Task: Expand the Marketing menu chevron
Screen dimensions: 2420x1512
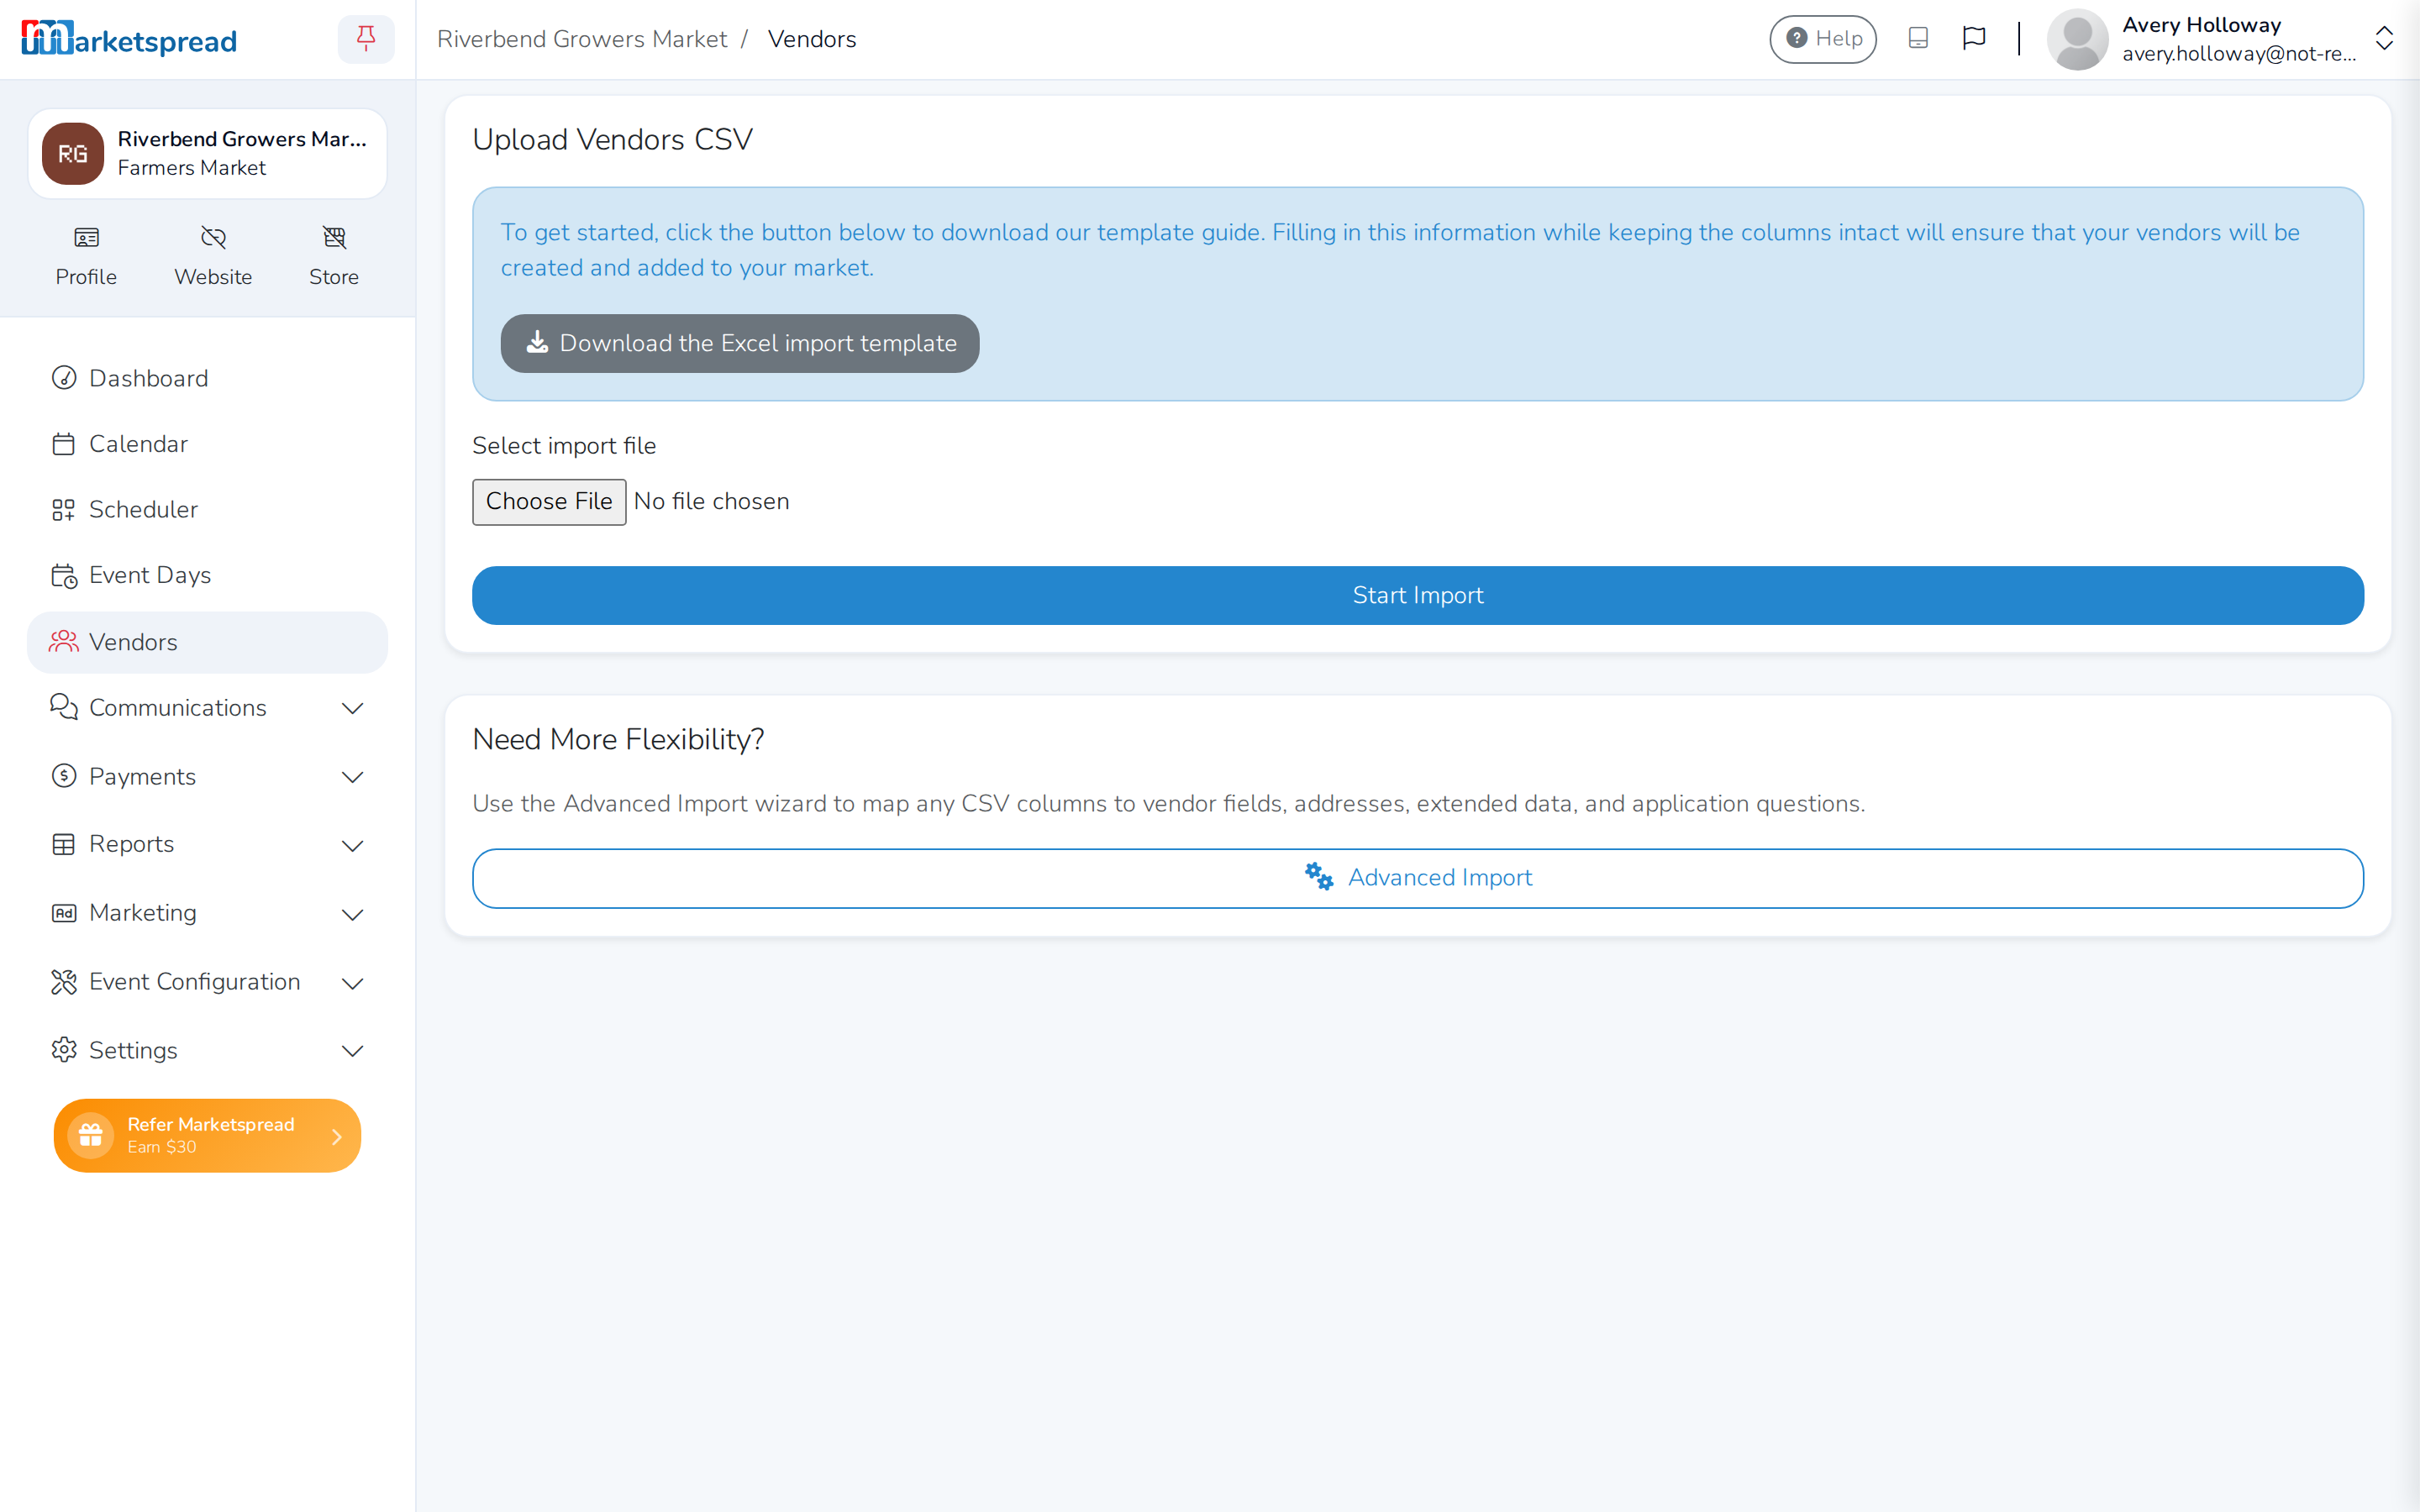Action: coord(352,914)
